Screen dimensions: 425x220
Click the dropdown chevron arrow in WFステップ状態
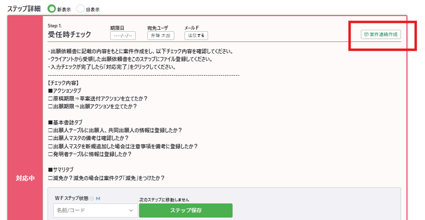pos(131,210)
